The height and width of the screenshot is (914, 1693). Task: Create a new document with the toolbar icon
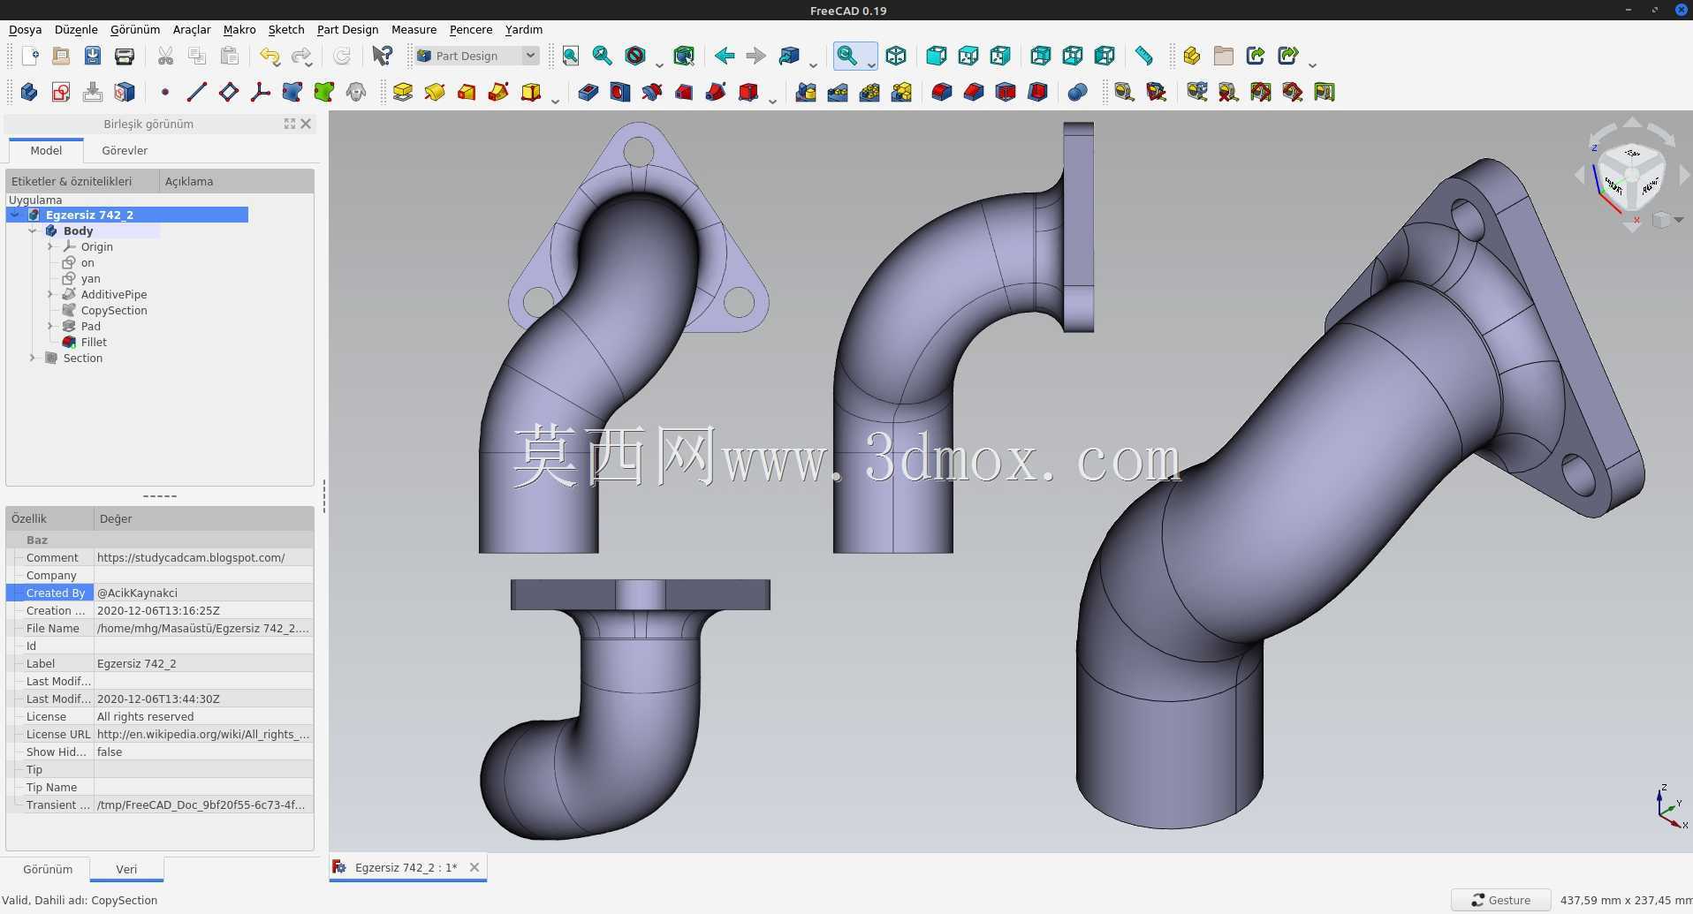click(29, 56)
